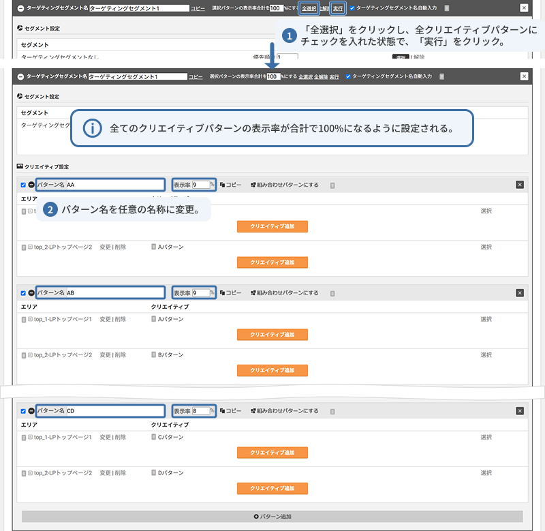Click 組み合わせパターンにする for pattern CD
The width and height of the screenshot is (545, 531).
[285, 410]
